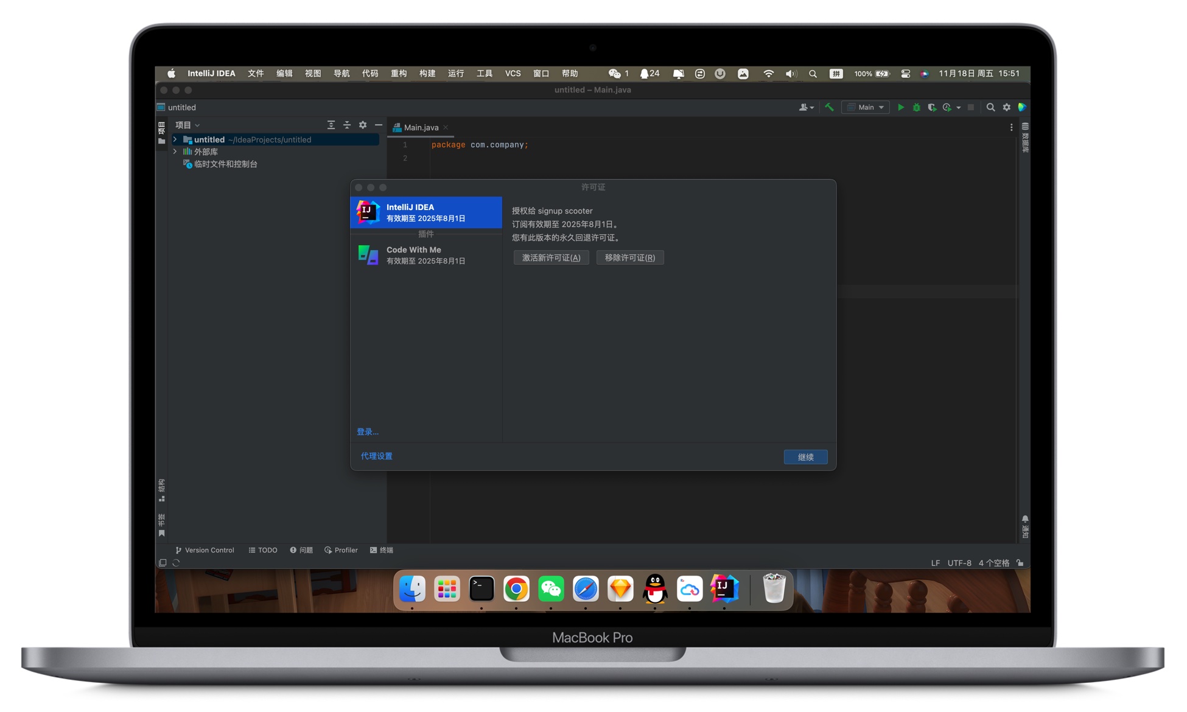
Task: Open macOS Control Center toggle icon
Action: coord(905,74)
